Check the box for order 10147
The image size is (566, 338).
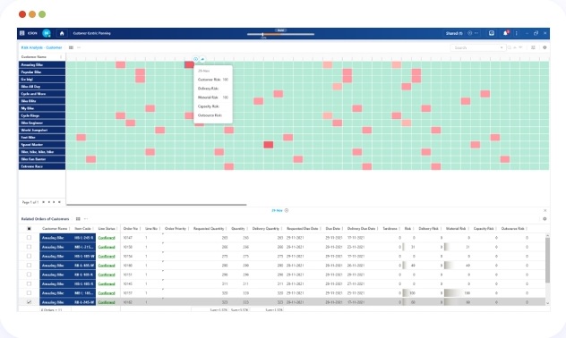30,238
